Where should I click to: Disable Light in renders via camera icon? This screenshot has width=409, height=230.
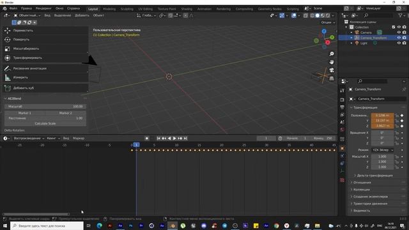[x=405, y=43]
